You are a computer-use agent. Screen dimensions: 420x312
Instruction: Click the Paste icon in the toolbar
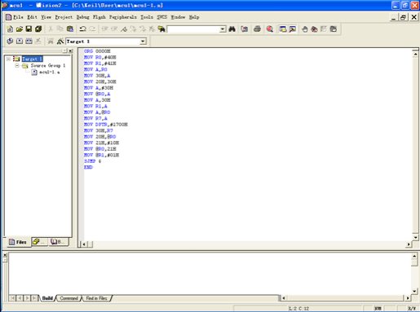pyautogui.click(x=70, y=29)
